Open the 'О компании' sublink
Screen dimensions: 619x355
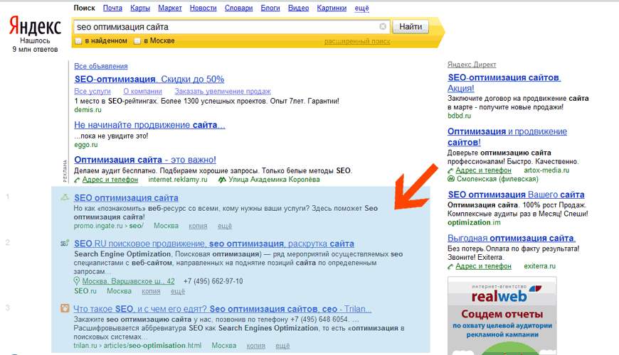point(142,91)
